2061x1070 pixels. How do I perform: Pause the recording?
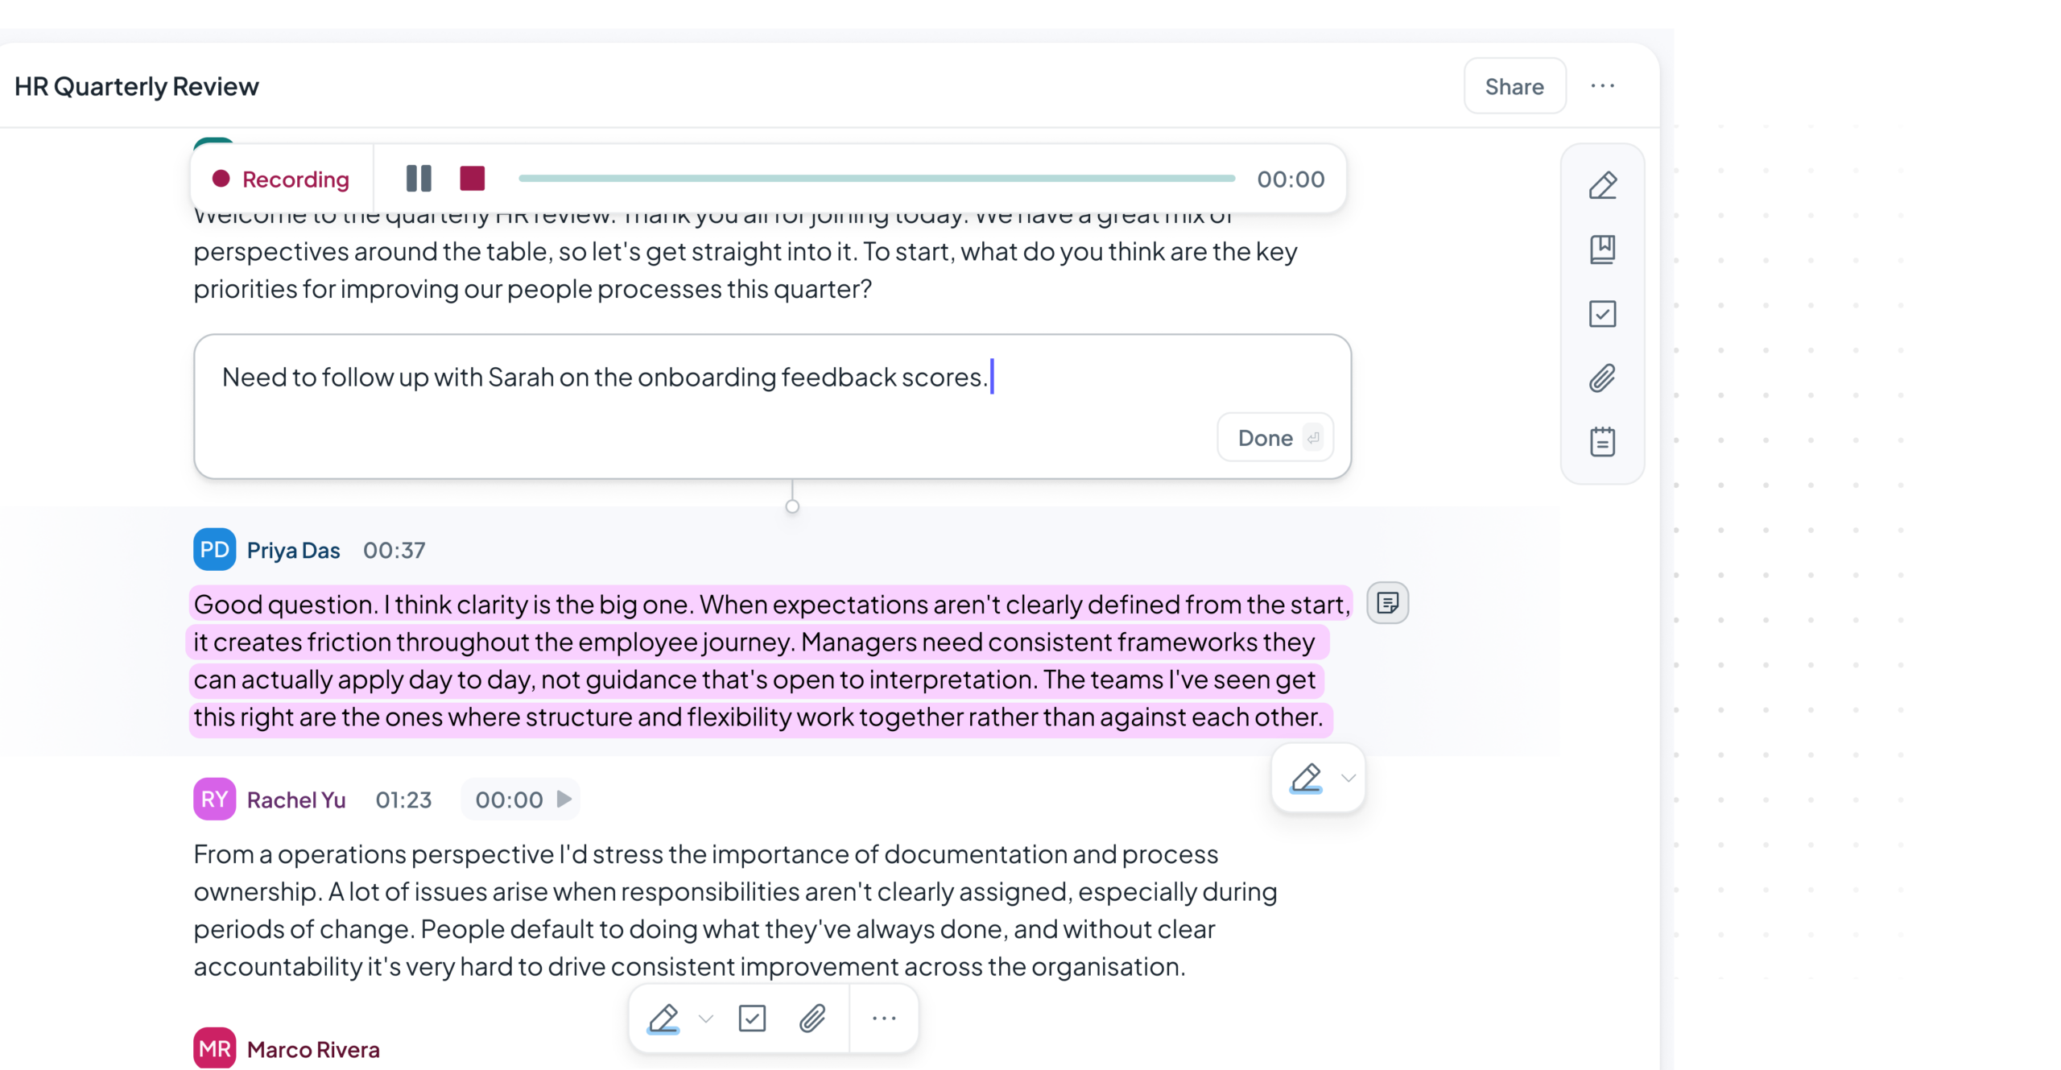[419, 179]
